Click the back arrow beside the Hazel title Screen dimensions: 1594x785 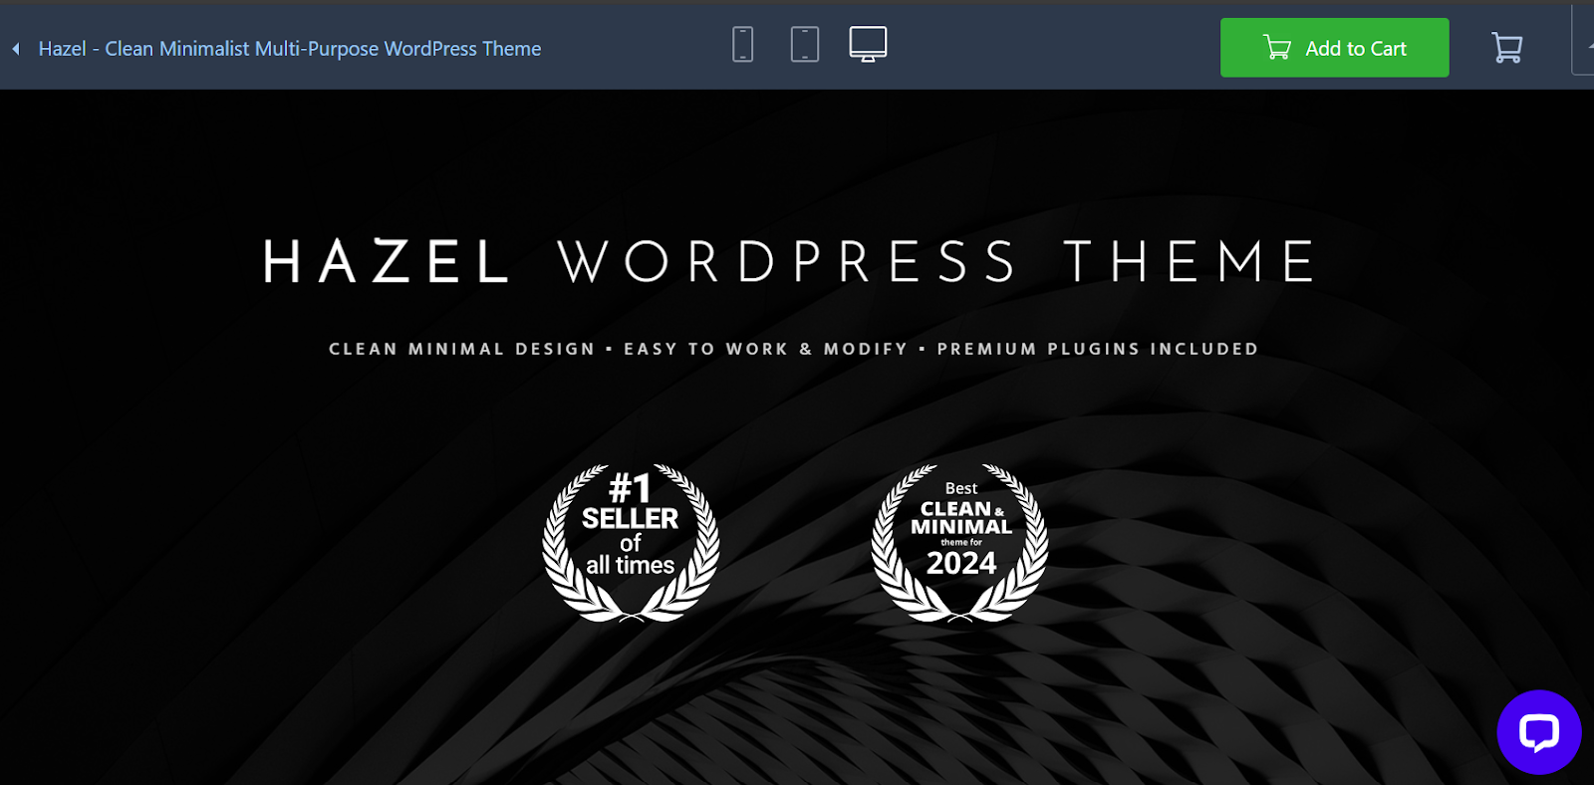[x=16, y=49]
